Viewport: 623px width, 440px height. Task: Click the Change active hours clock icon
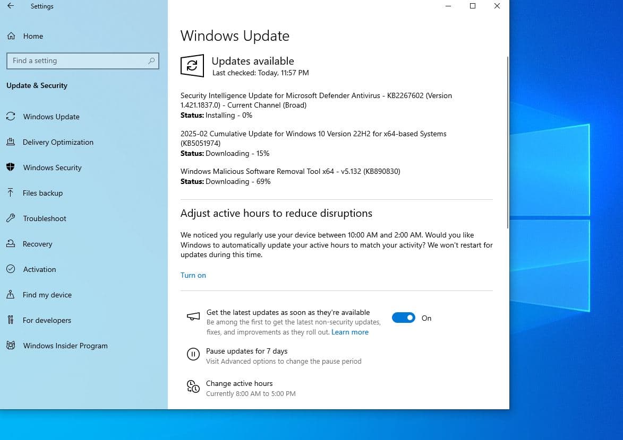193,386
